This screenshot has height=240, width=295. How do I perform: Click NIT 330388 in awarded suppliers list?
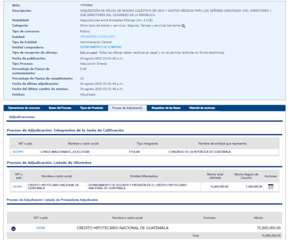pyautogui.click(x=41, y=228)
